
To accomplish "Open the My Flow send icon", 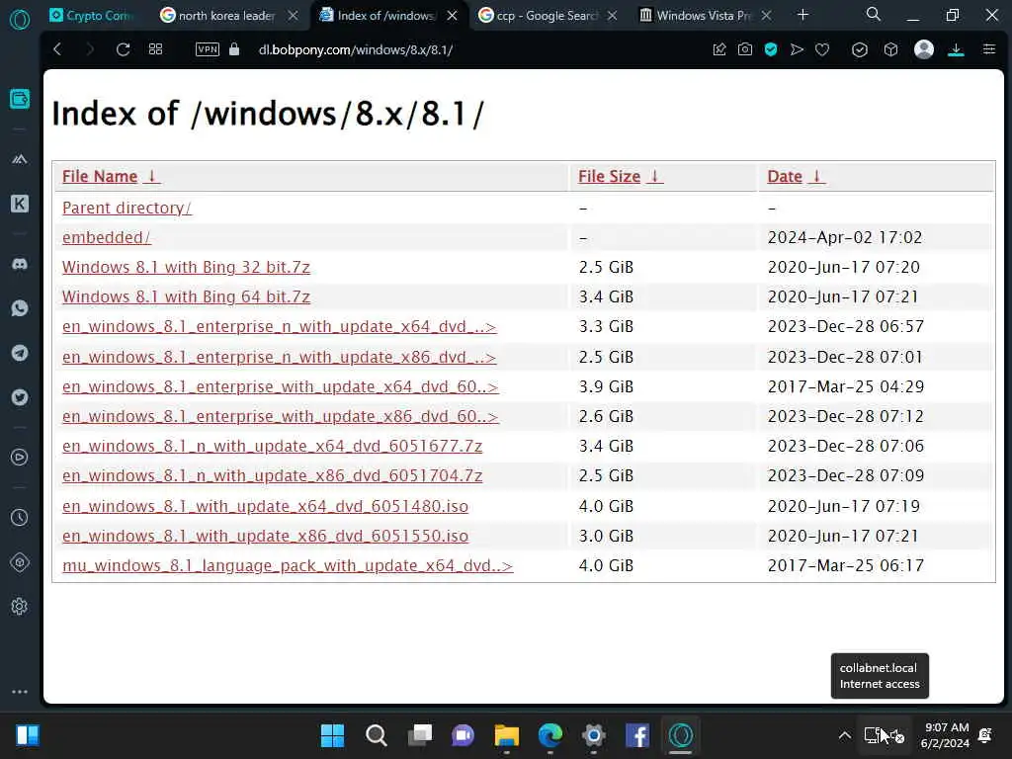I will (798, 49).
